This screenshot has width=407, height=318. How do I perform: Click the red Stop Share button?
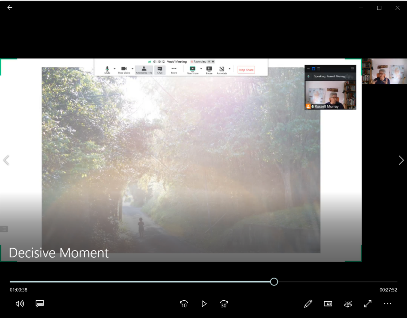coord(246,70)
